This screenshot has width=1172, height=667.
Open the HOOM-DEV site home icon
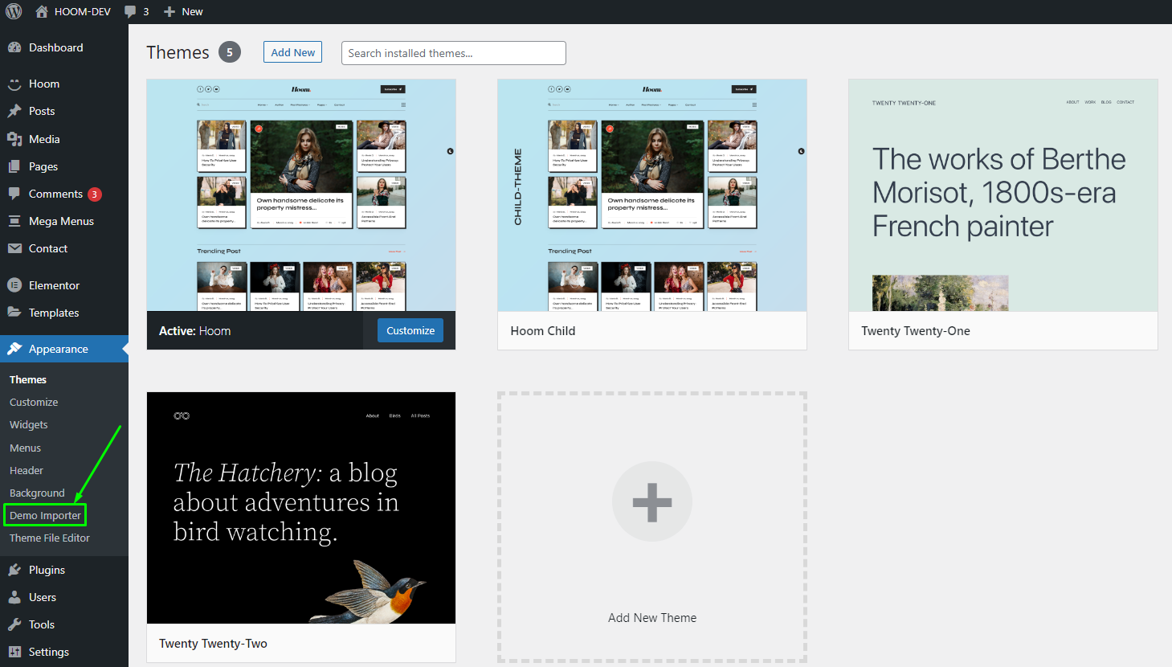coord(42,11)
